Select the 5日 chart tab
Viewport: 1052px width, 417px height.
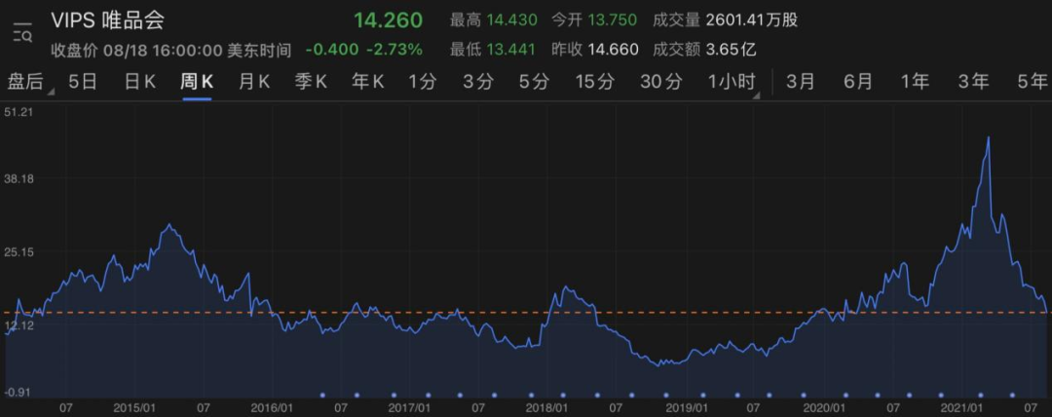(x=83, y=82)
